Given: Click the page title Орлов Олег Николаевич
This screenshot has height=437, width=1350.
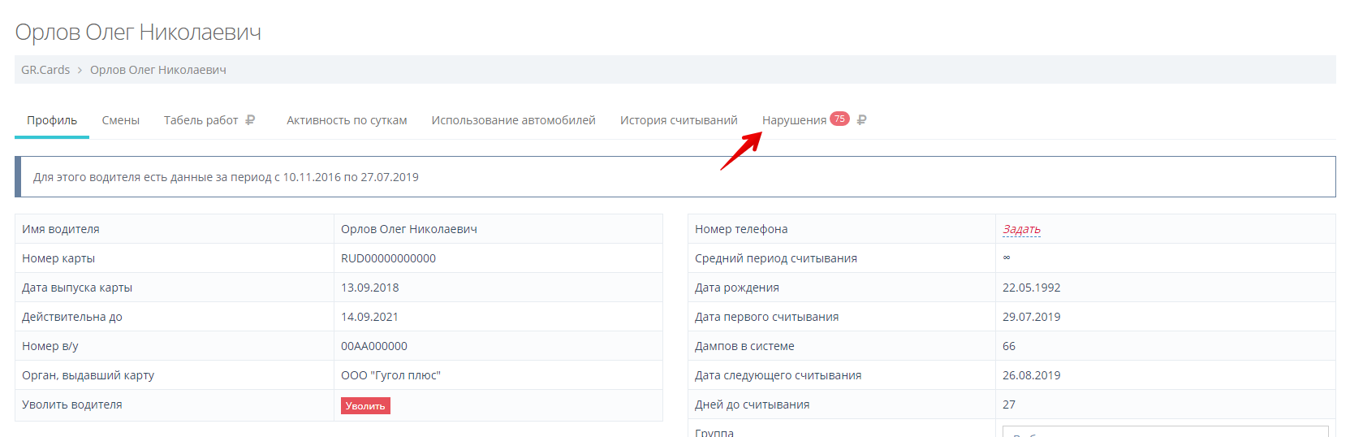Looking at the screenshot, I should tap(138, 32).
